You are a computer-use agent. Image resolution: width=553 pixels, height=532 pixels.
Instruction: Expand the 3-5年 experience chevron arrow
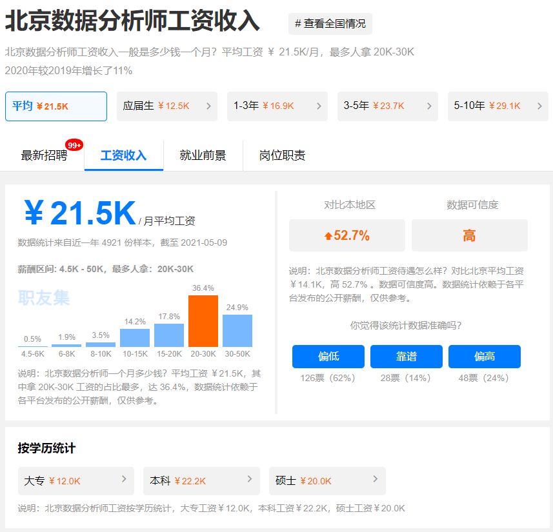(x=429, y=106)
